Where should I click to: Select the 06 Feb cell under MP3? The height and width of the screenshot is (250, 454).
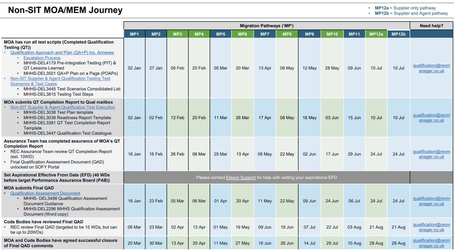pos(177,68)
